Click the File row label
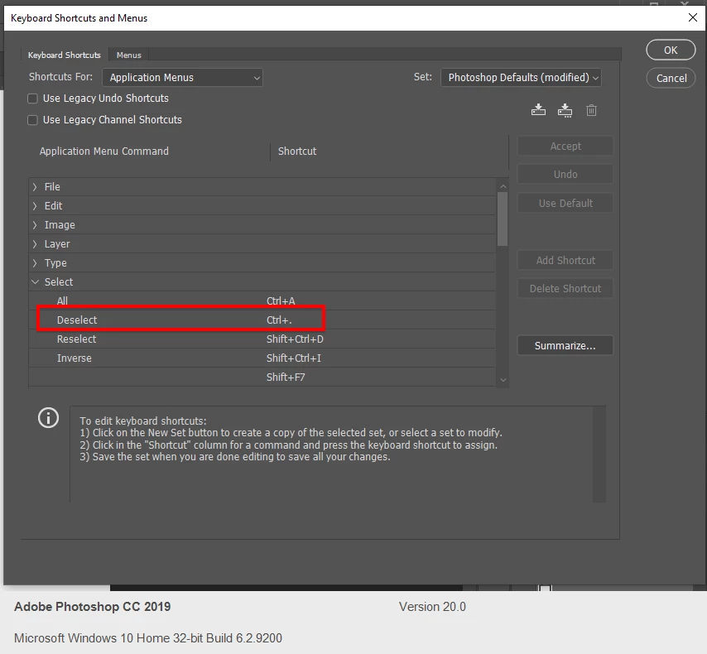Image resolution: width=707 pixels, height=654 pixels. point(52,187)
